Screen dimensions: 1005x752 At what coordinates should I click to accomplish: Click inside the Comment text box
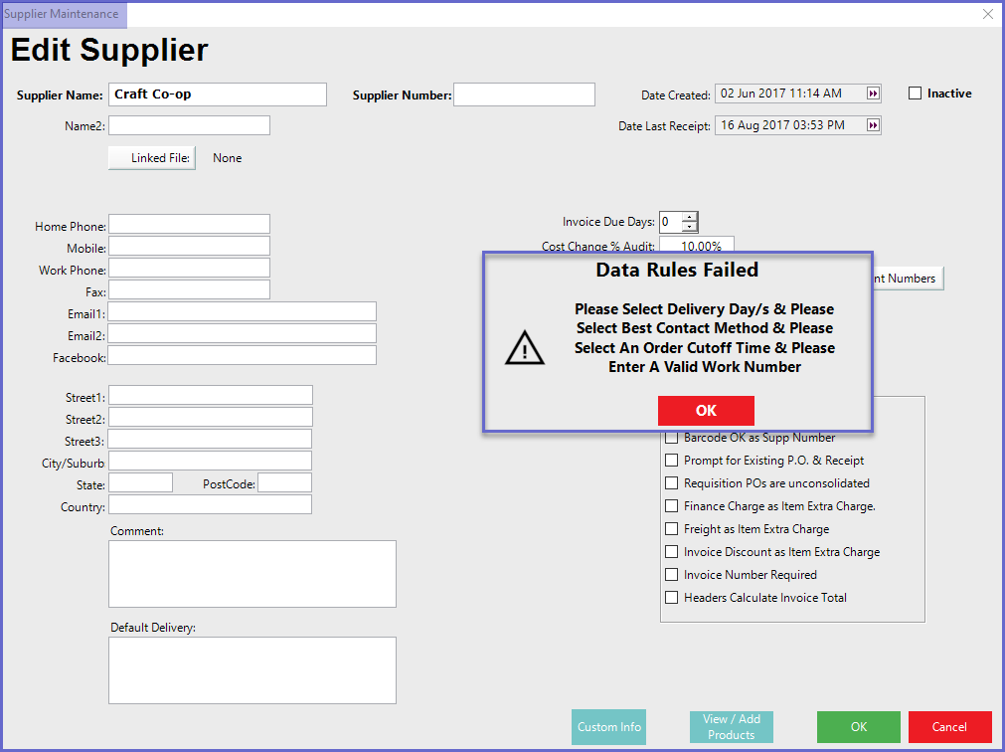251,574
